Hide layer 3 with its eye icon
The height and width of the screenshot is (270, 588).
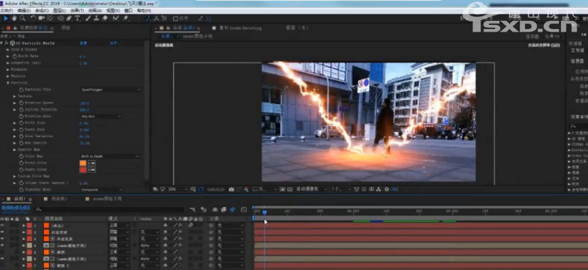click(2, 238)
